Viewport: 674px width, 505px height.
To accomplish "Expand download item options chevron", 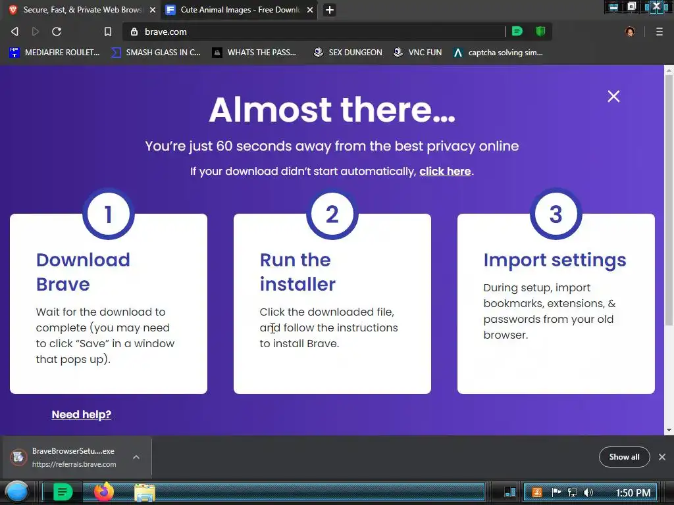I will click(x=136, y=457).
